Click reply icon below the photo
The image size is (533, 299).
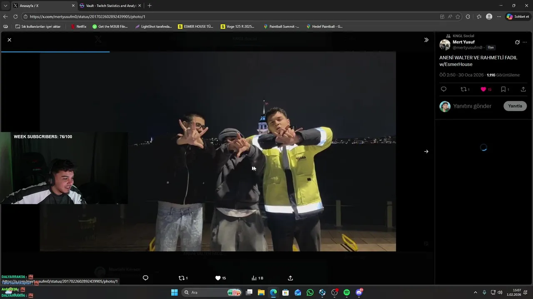(x=145, y=278)
